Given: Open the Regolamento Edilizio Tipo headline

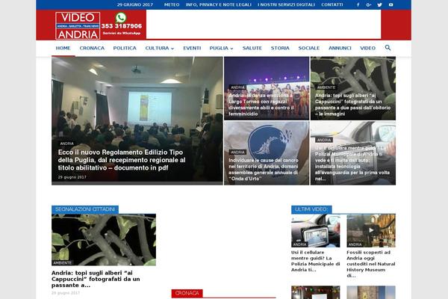Looking at the screenshot, I should click(122, 160).
